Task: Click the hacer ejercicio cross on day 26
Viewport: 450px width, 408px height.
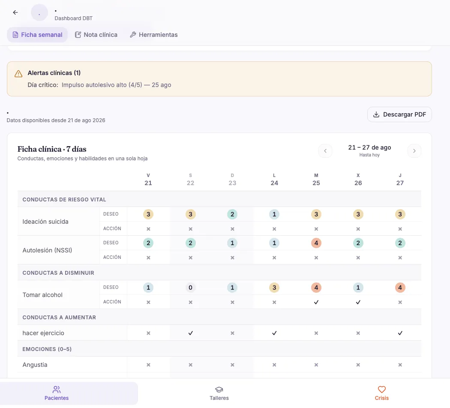Action: (358, 333)
